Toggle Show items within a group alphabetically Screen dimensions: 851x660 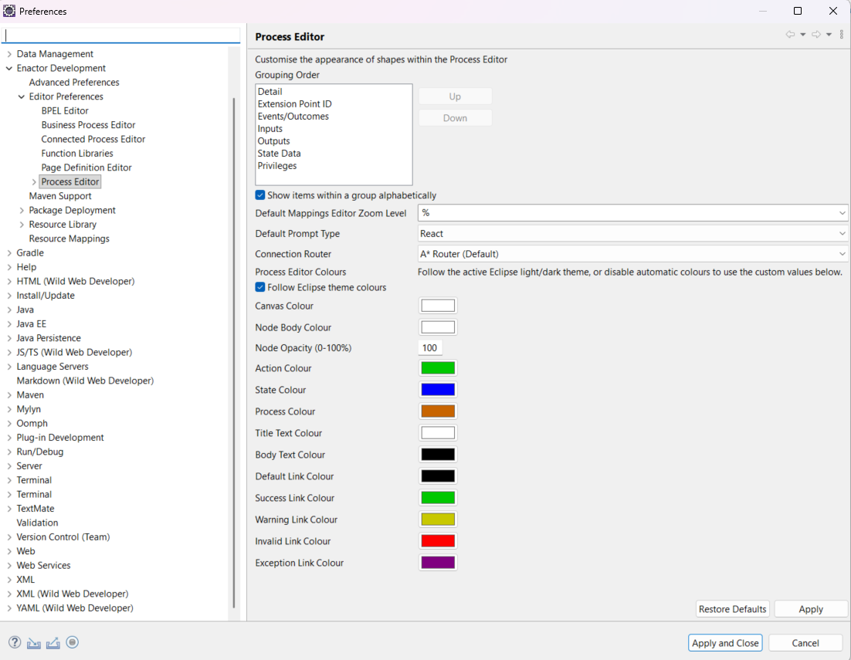260,195
